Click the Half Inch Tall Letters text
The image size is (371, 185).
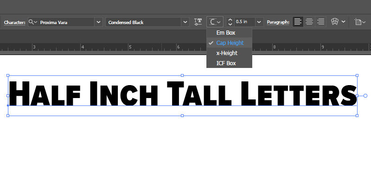[183, 93]
